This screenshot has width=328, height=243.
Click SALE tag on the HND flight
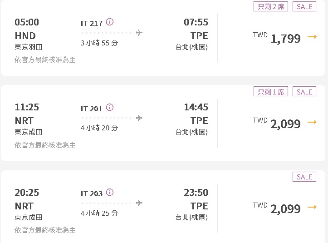tap(304, 6)
